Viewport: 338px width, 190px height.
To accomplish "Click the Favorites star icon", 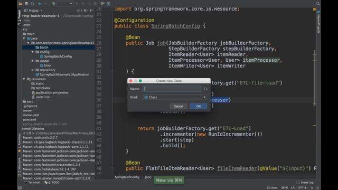I will [x=20, y=151].
